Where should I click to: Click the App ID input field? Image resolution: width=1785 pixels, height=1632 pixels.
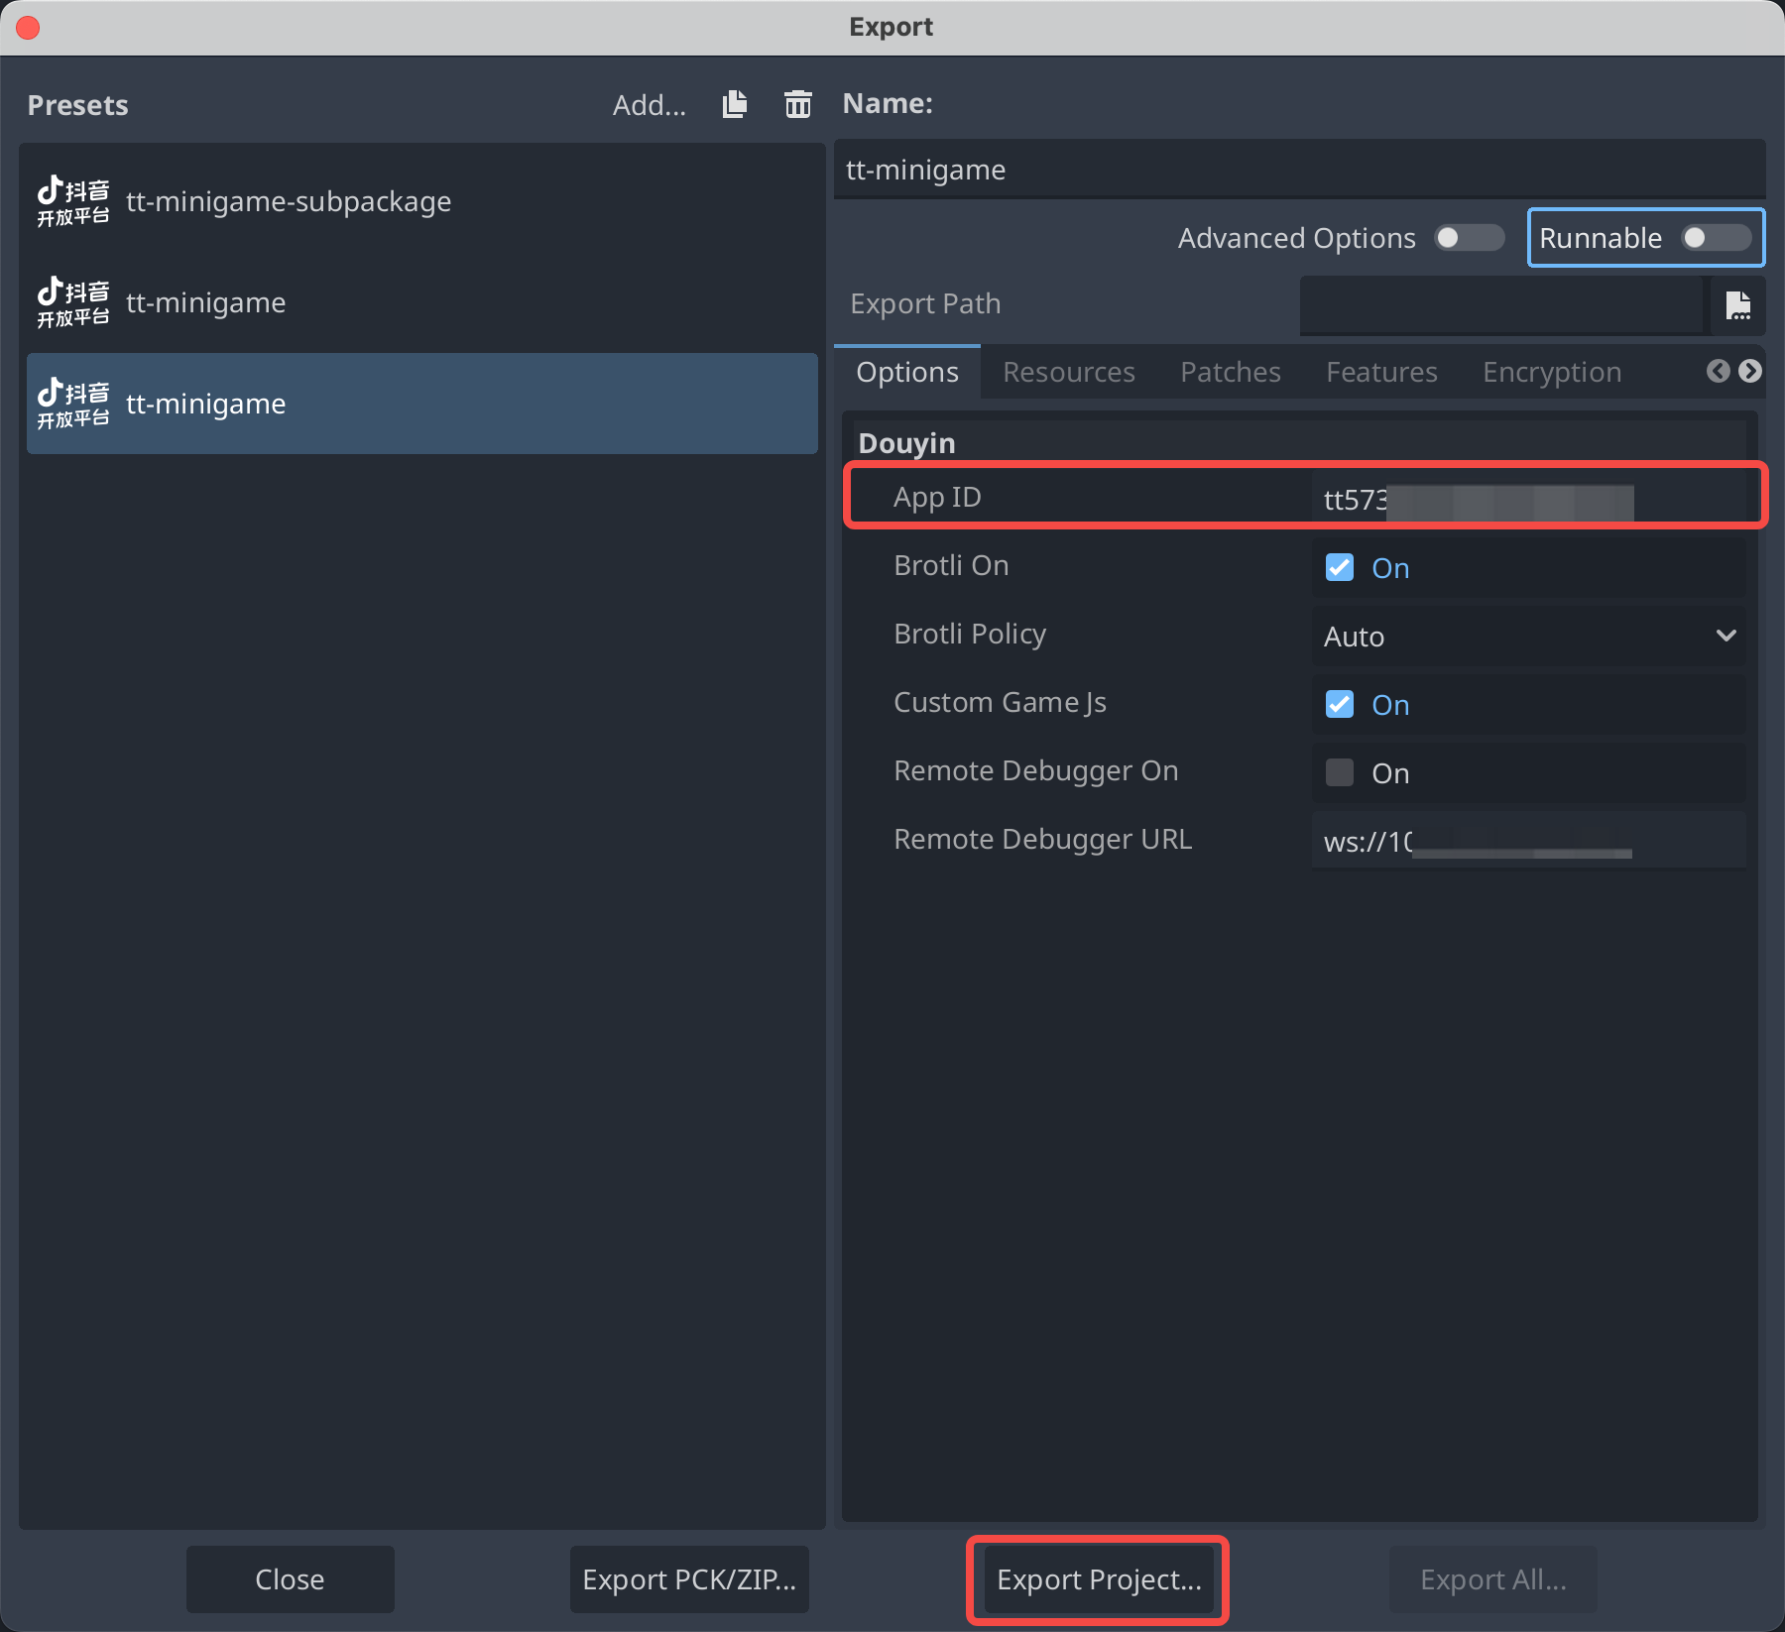[1527, 499]
